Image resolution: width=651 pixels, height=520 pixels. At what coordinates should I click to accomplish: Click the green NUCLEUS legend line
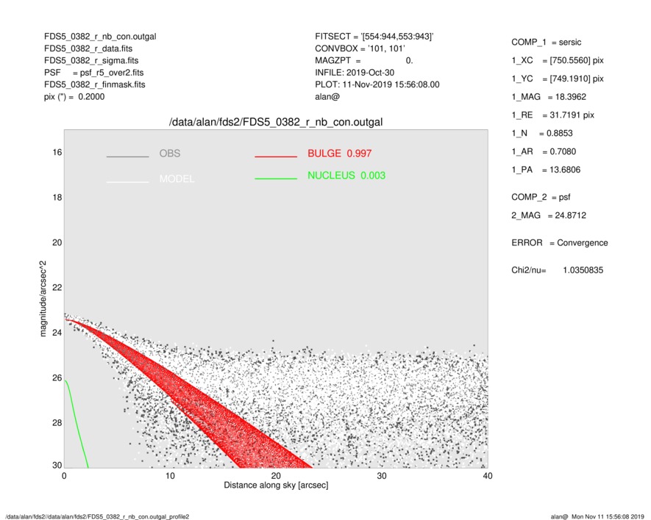coord(275,179)
